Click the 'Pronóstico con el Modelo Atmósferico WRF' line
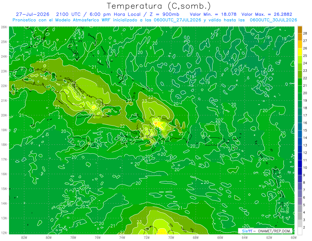Viewport: 312px width, 241px height. click(62, 20)
